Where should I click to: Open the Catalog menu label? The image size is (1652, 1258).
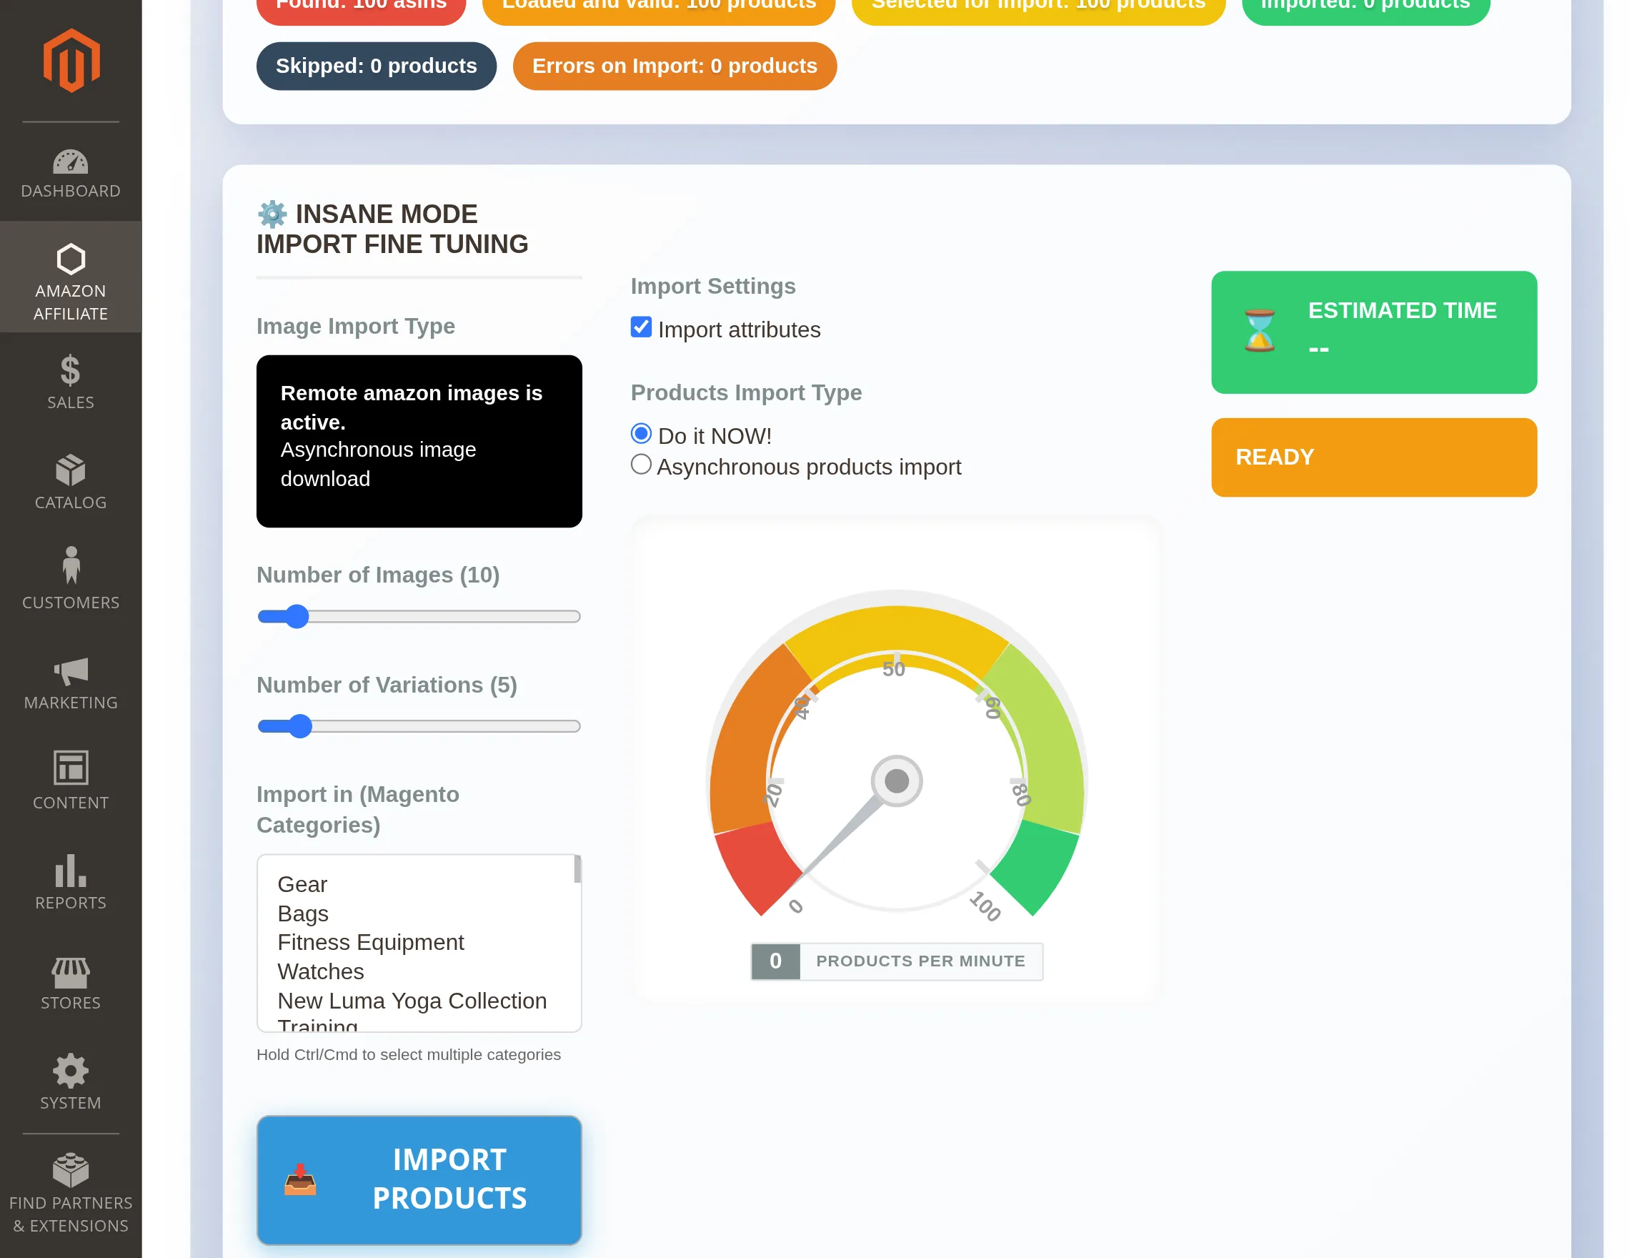point(70,502)
